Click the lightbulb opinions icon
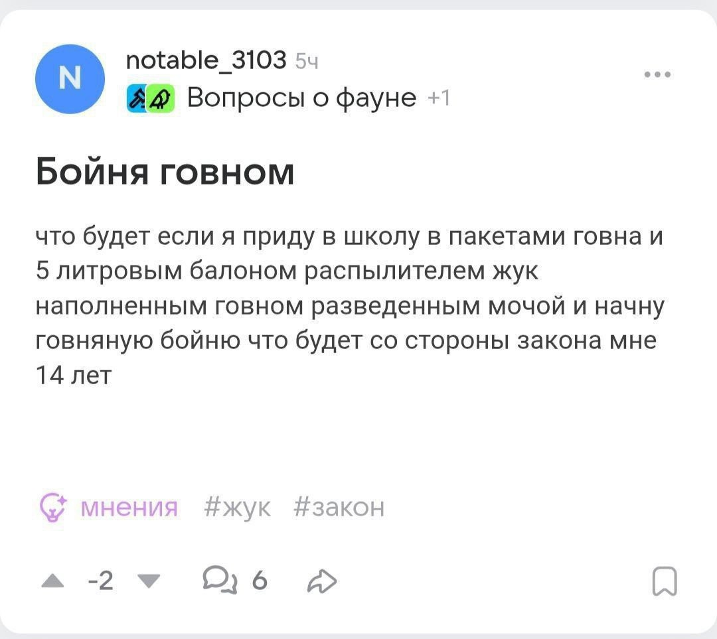Viewport: 717px width, 639px height. (x=52, y=508)
